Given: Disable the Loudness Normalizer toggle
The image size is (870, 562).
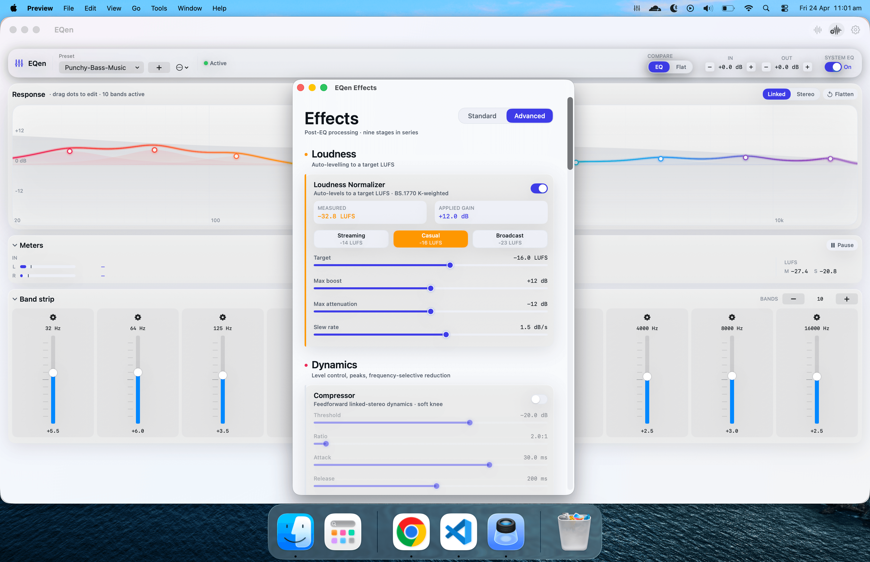Looking at the screenshot, I should pyautogui.click(x=538, y=188).
